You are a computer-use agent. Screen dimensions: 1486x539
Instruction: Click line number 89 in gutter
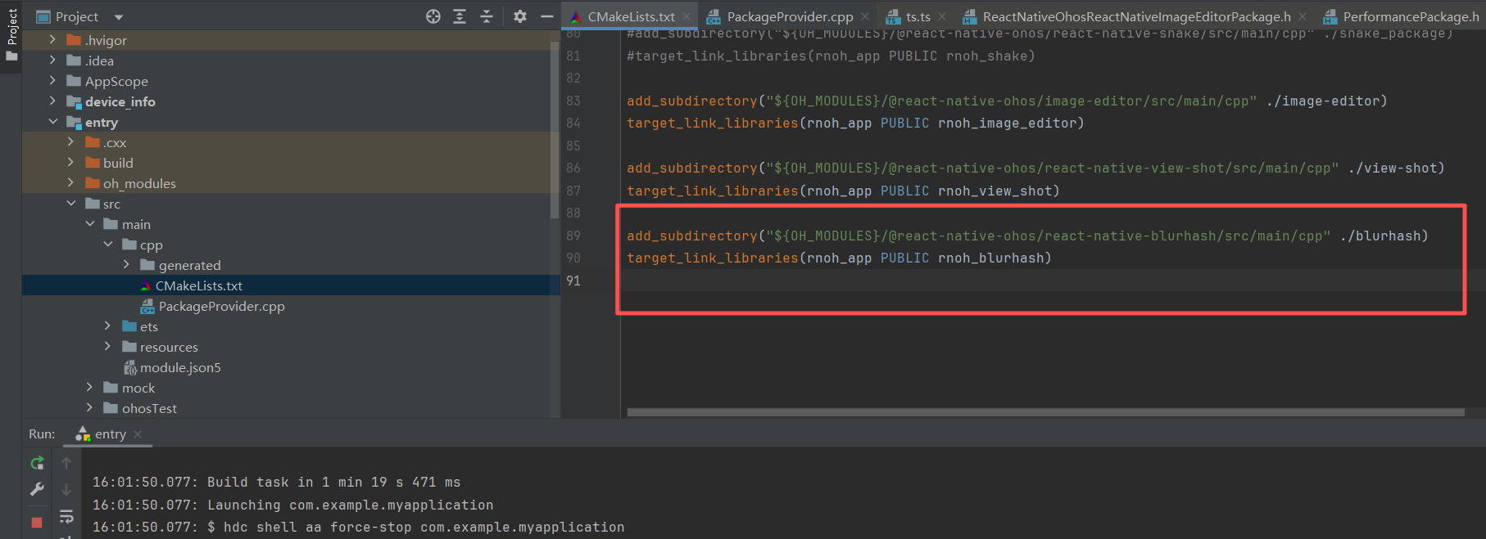point(573,236)
